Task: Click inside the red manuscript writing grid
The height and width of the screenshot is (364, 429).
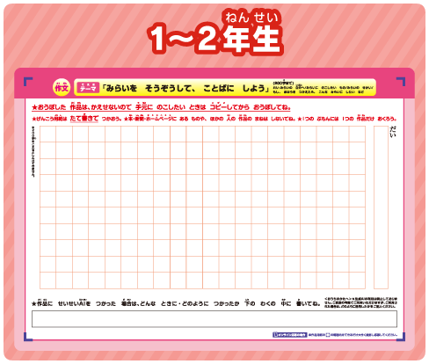Action: (x=202, y=207)
